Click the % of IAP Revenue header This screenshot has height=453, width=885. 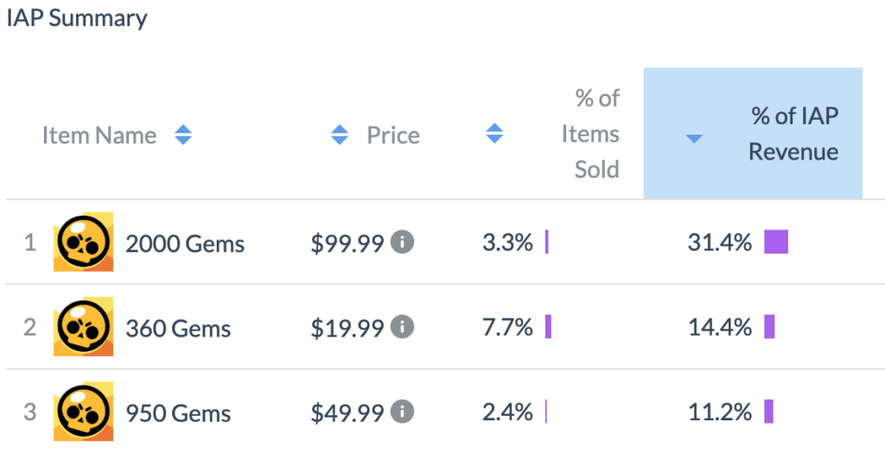pos(793,134)
